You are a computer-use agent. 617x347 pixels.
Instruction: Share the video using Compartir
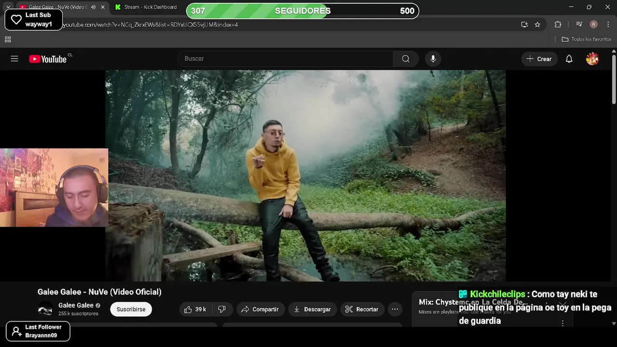pos(260,309)
